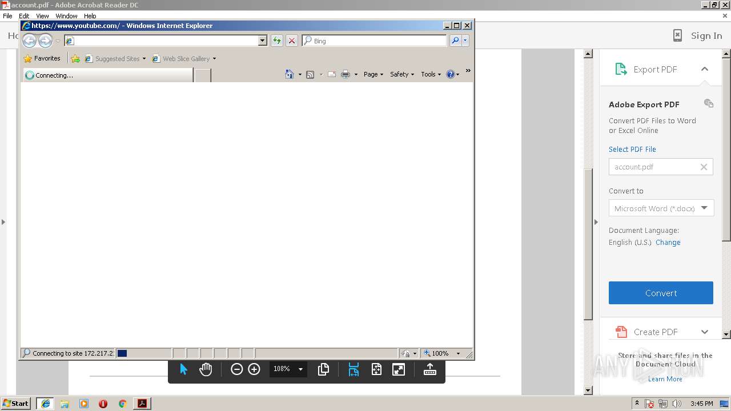Click the Acrobat fit width scrolling icon
The width and height of the screenshot is (731, 411).
click(x=354, y=369)
